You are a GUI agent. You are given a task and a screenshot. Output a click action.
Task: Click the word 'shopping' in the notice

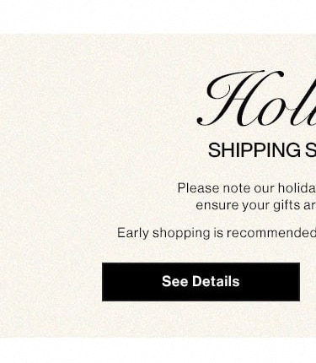[x=181, y=233]
